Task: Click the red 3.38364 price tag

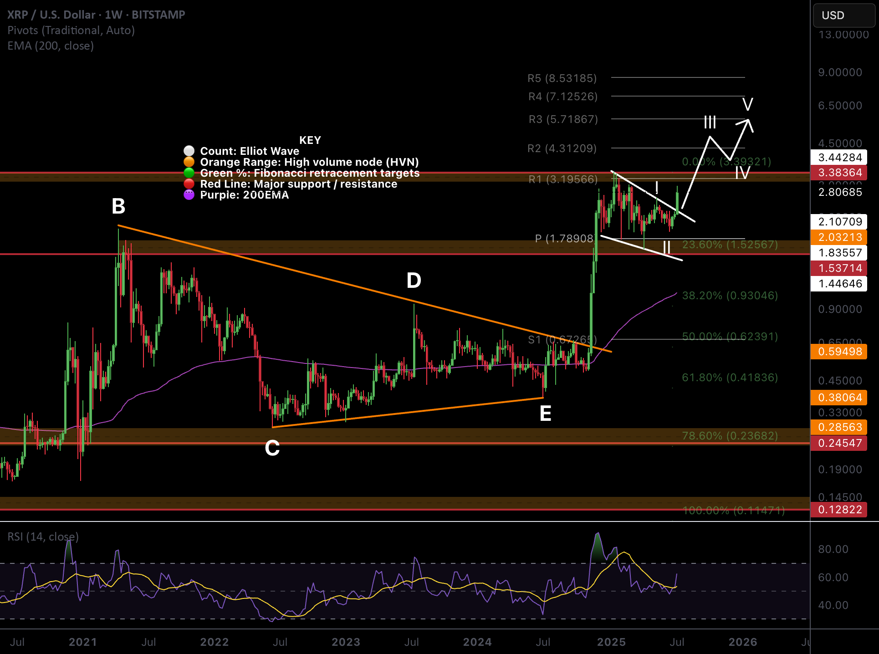Action: click(839, 173)
